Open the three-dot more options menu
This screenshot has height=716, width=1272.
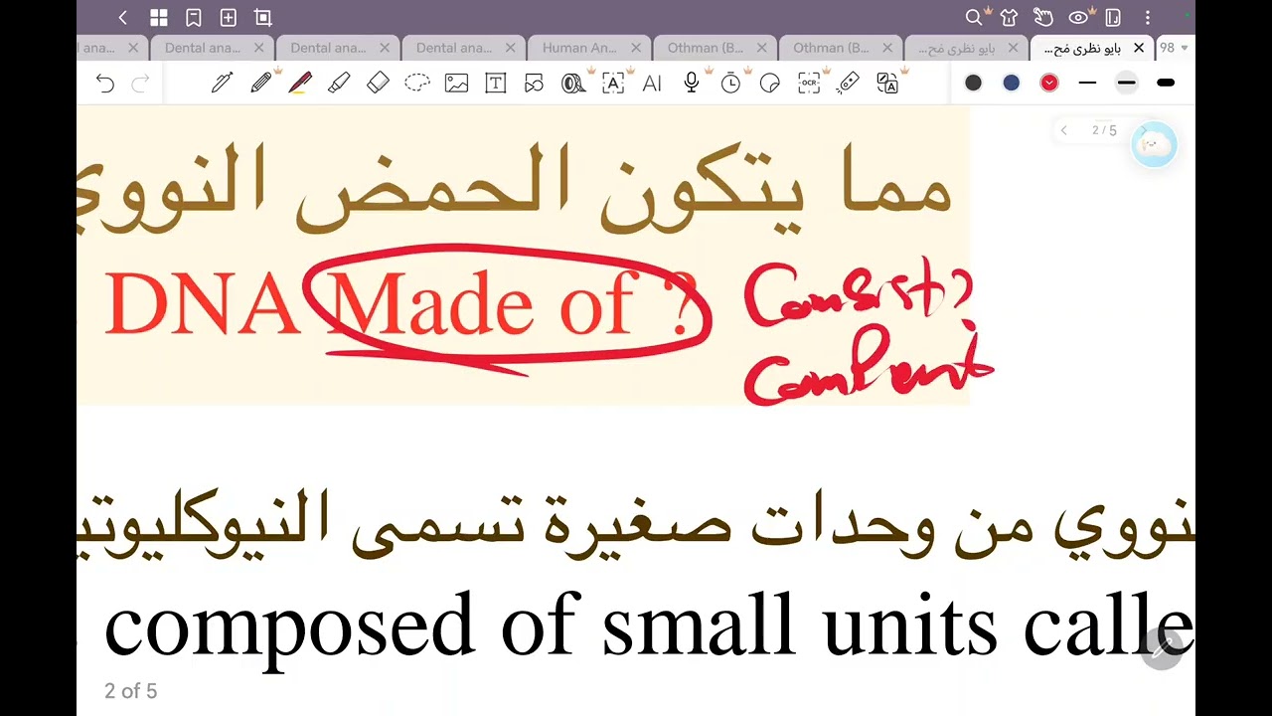[x=1148, y=17]
